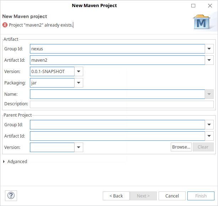Viewport: 218px width, 206px height.
Task: Open the Name field dropdown arrow
Action: point(209,94)
